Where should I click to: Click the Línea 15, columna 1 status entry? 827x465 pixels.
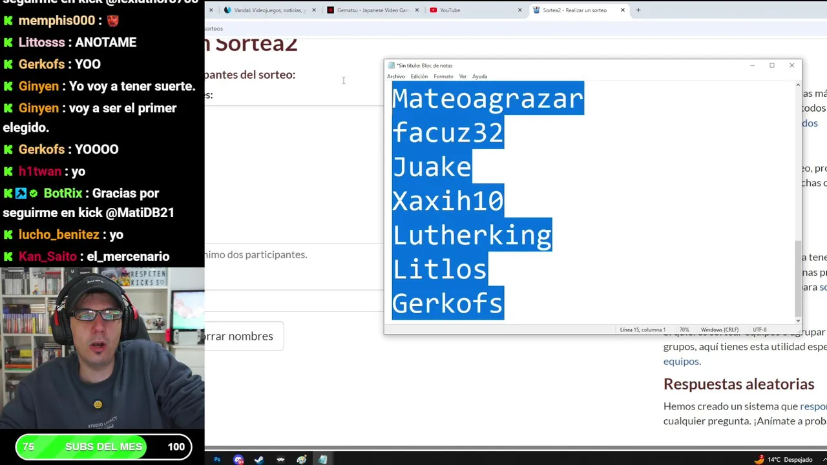[642, 330]
